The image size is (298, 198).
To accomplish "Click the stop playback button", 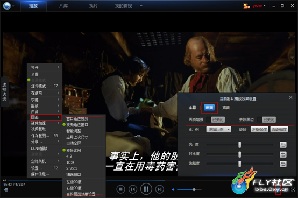I will pyautogui.click(x=120, y=189).
